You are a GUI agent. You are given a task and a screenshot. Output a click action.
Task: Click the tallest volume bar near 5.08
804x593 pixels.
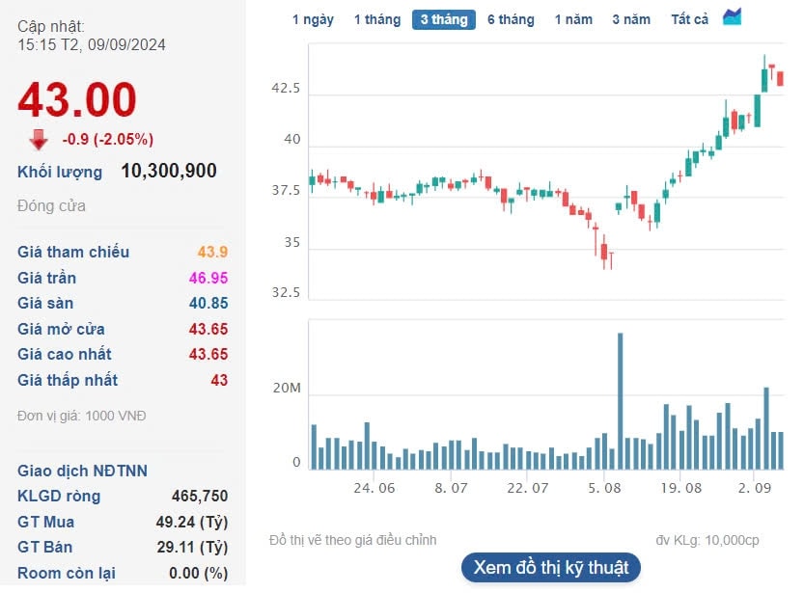[620, 401]
